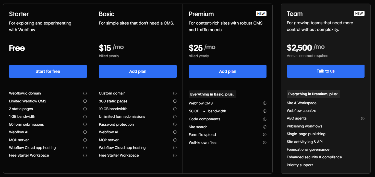The height and width of the screenshot is (177, 375).
Task: Add the Premium plan
Action: tap(228, 71)
